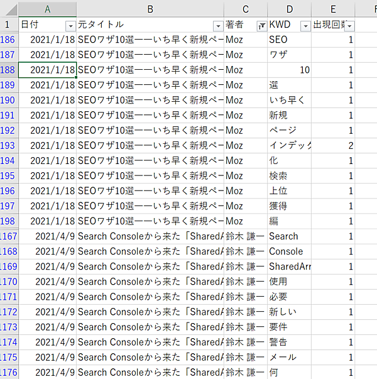Click the 2021/1/18 date cell in row 195
The width and height of the screenshot is (377, 379).
pyautogui.click(x=48, y=176)
